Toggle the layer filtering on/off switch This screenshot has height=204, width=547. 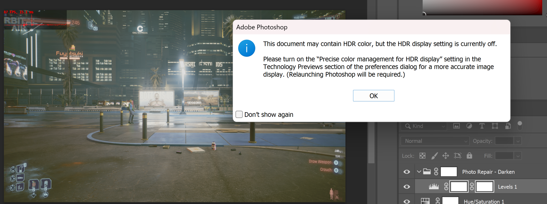click(x=520, y=125)
